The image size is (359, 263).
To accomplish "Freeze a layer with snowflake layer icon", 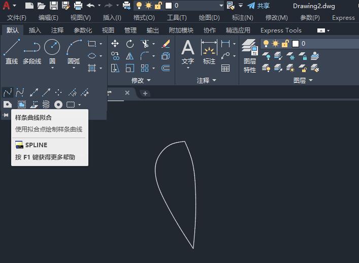I will click(x=290, y=56).
